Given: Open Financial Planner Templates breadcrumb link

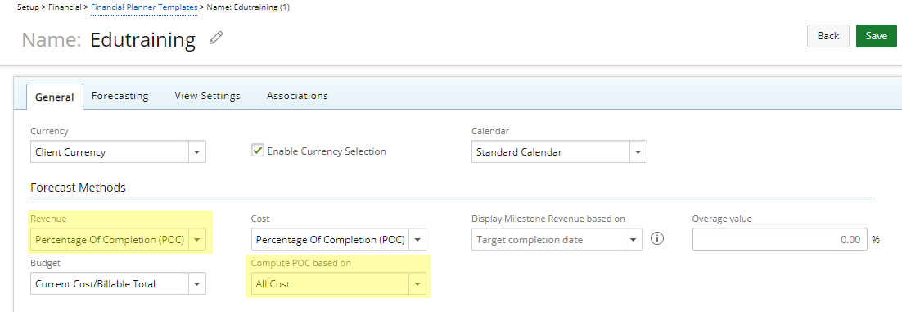Looking at the screenshot, I should (x=144, y=7).
